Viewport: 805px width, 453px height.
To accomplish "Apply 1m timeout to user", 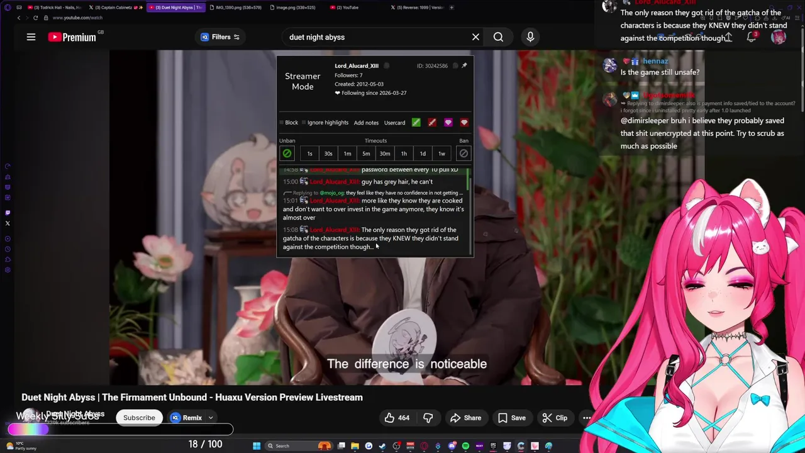I will click(x=347, y=154).
